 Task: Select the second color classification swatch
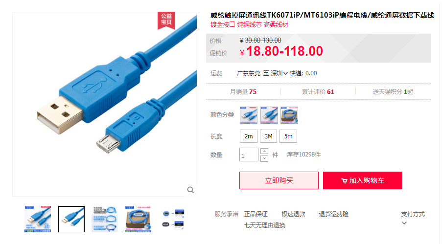pyautogui.click(x=269, y=115)
